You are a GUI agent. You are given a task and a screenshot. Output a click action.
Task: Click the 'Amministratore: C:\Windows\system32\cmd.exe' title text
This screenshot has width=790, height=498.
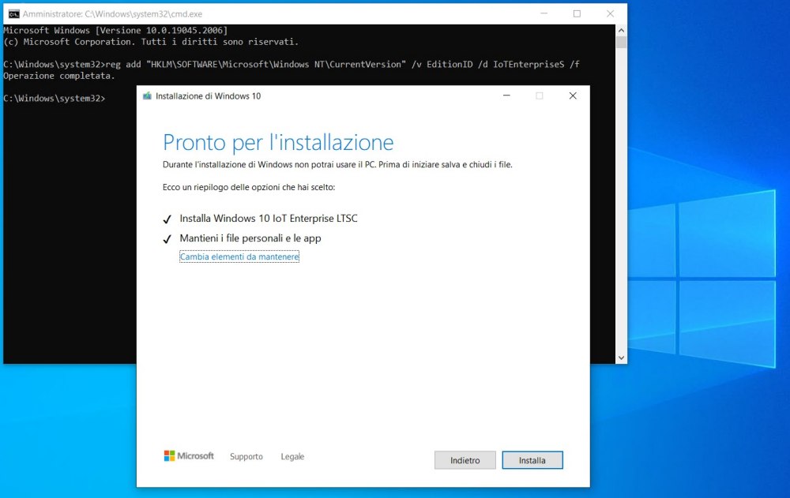click(112, 14)
